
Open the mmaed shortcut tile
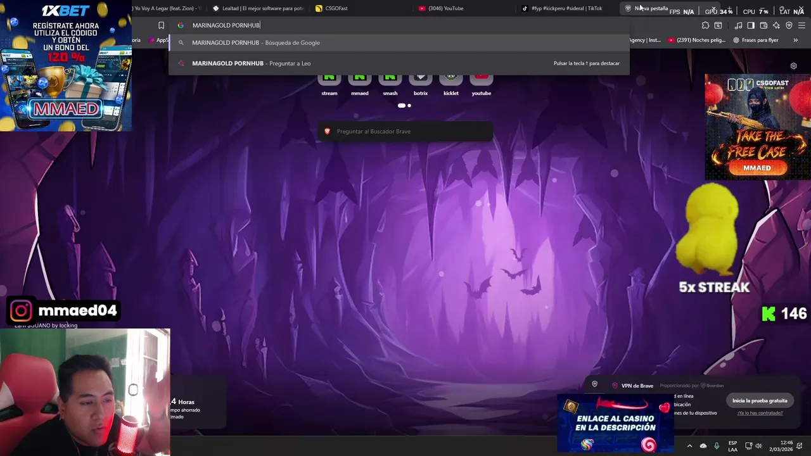tap(360, 84)
